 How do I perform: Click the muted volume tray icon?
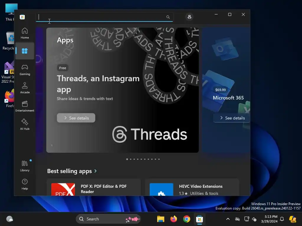coord(255,219)
